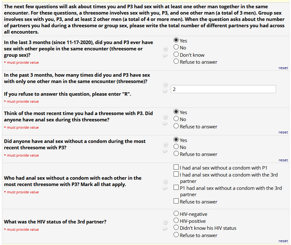Choose 'HIV-positive' for the 3rd partner
The image size is (291, 245).
[x=176, y=221]
